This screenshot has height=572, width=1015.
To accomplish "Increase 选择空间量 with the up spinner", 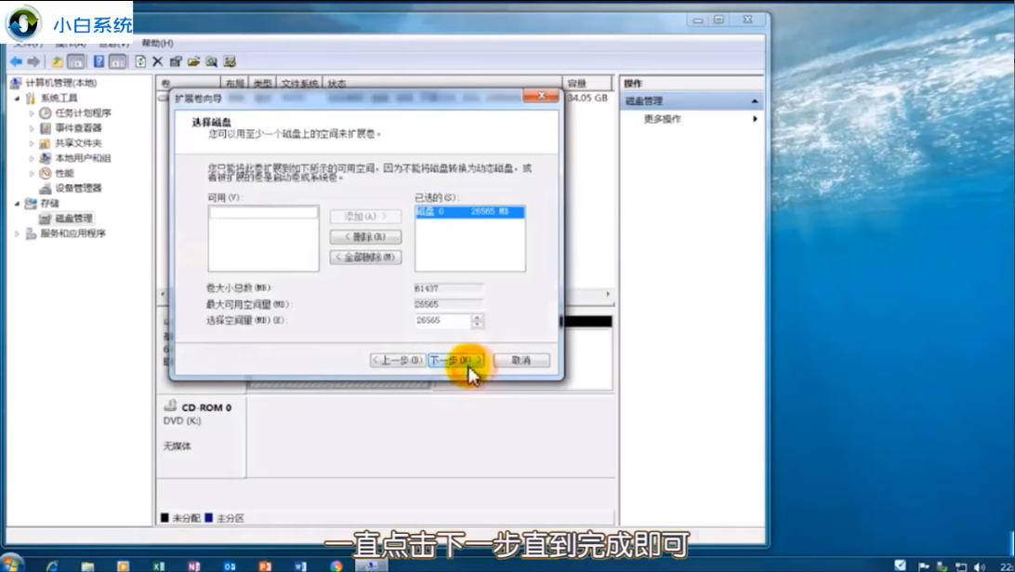I will pyautogui.click(x=477, y=317).
